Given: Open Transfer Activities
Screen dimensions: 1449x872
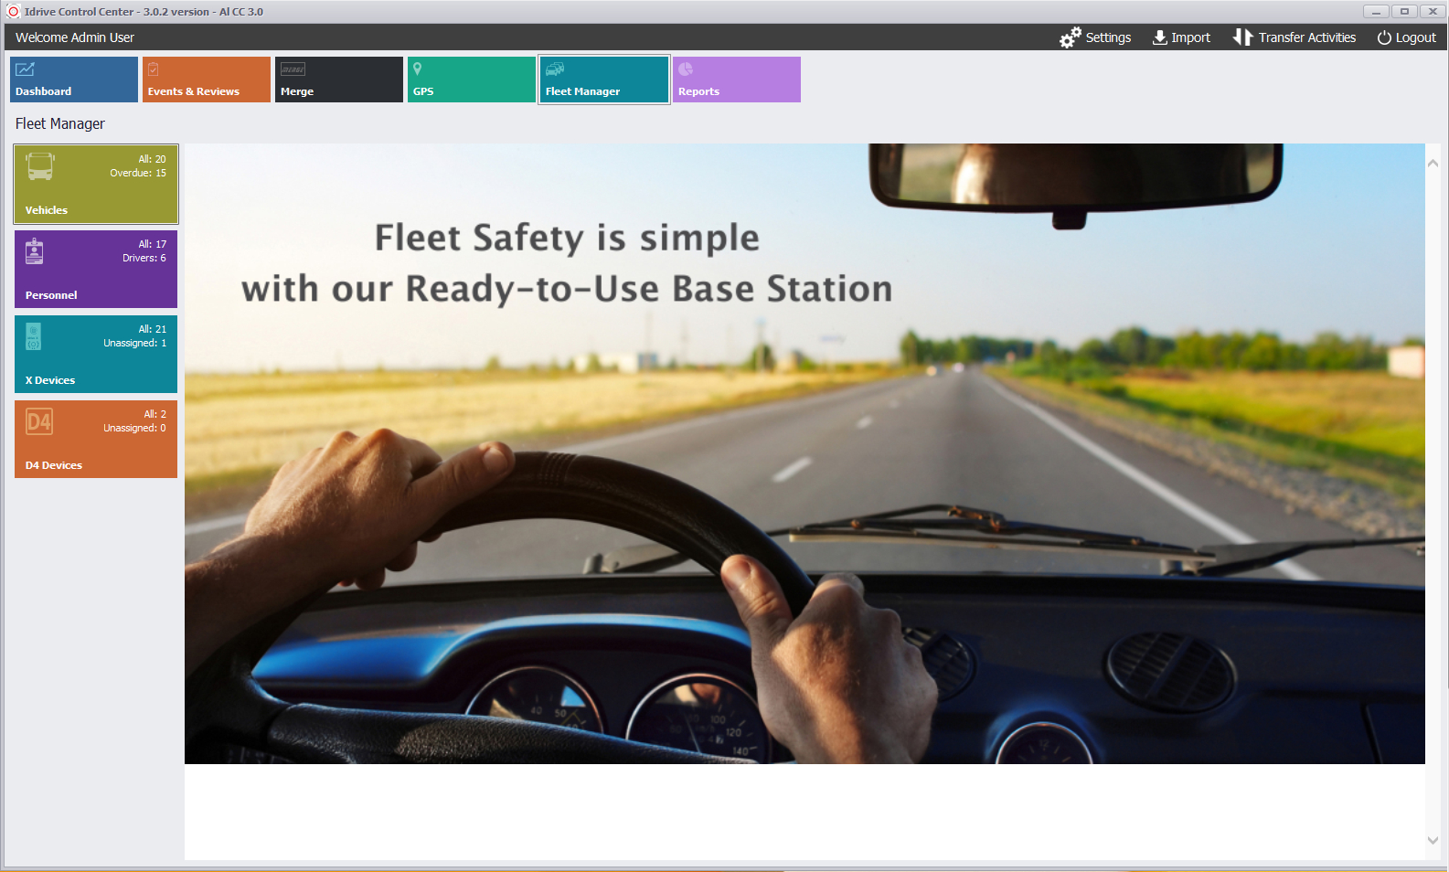Looking at the screenshot, I should (1295, 37).
